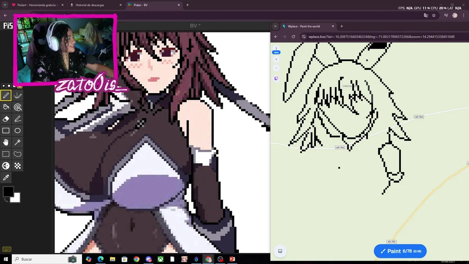Bookmark this page with star icon
Screen dimensions: 469x264
click(434, 15)
